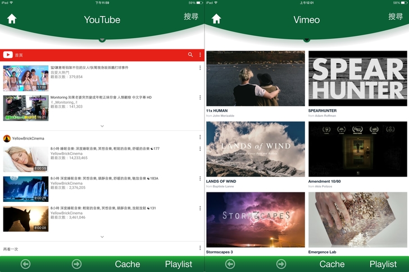Image resolution: width=409 pixels, height=272 pixels.
Task: Open 搜尋 in the Vimeo panel header
Action: [x=396, y=16]
